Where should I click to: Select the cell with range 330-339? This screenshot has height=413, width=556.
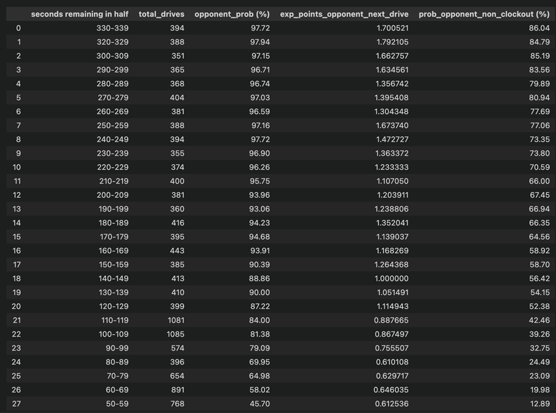[112, 28]
